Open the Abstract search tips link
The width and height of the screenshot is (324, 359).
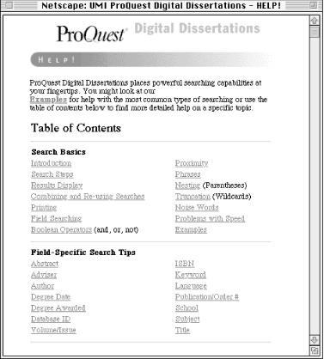pyautogui.click(x=45, y=264)
